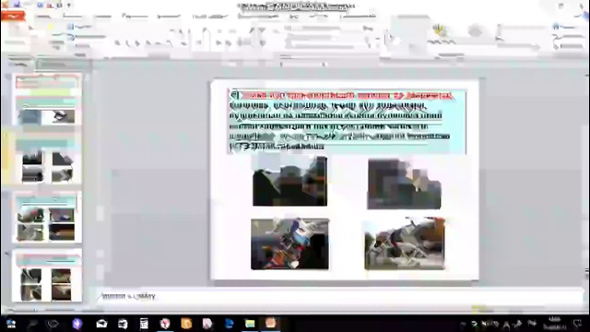The height and width of the screenshot is (332, 590).
Task: Select the topmost slide thumbnail in the panel
Action: point(47,100)
